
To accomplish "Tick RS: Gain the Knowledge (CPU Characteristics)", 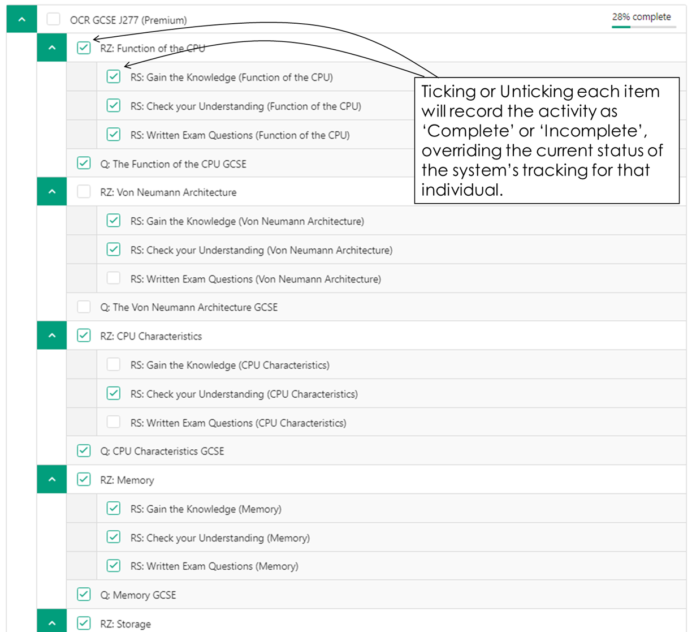I will [114, 364].
